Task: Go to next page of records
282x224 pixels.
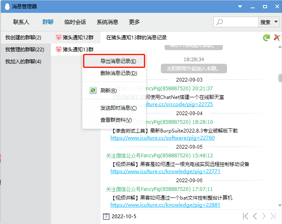Action: pyautogui.click(x=264, y=216)
